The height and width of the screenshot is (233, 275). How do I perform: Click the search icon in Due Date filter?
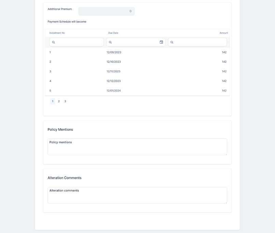pos(110,42)
